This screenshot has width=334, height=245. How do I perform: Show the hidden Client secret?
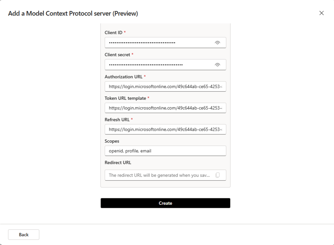point(217,65)
